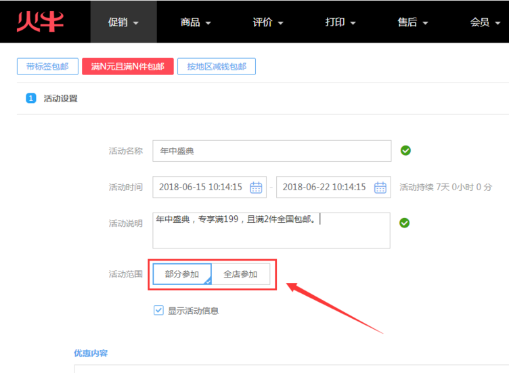Expand the dropdown arrow beside 会员

click(497, 23)
